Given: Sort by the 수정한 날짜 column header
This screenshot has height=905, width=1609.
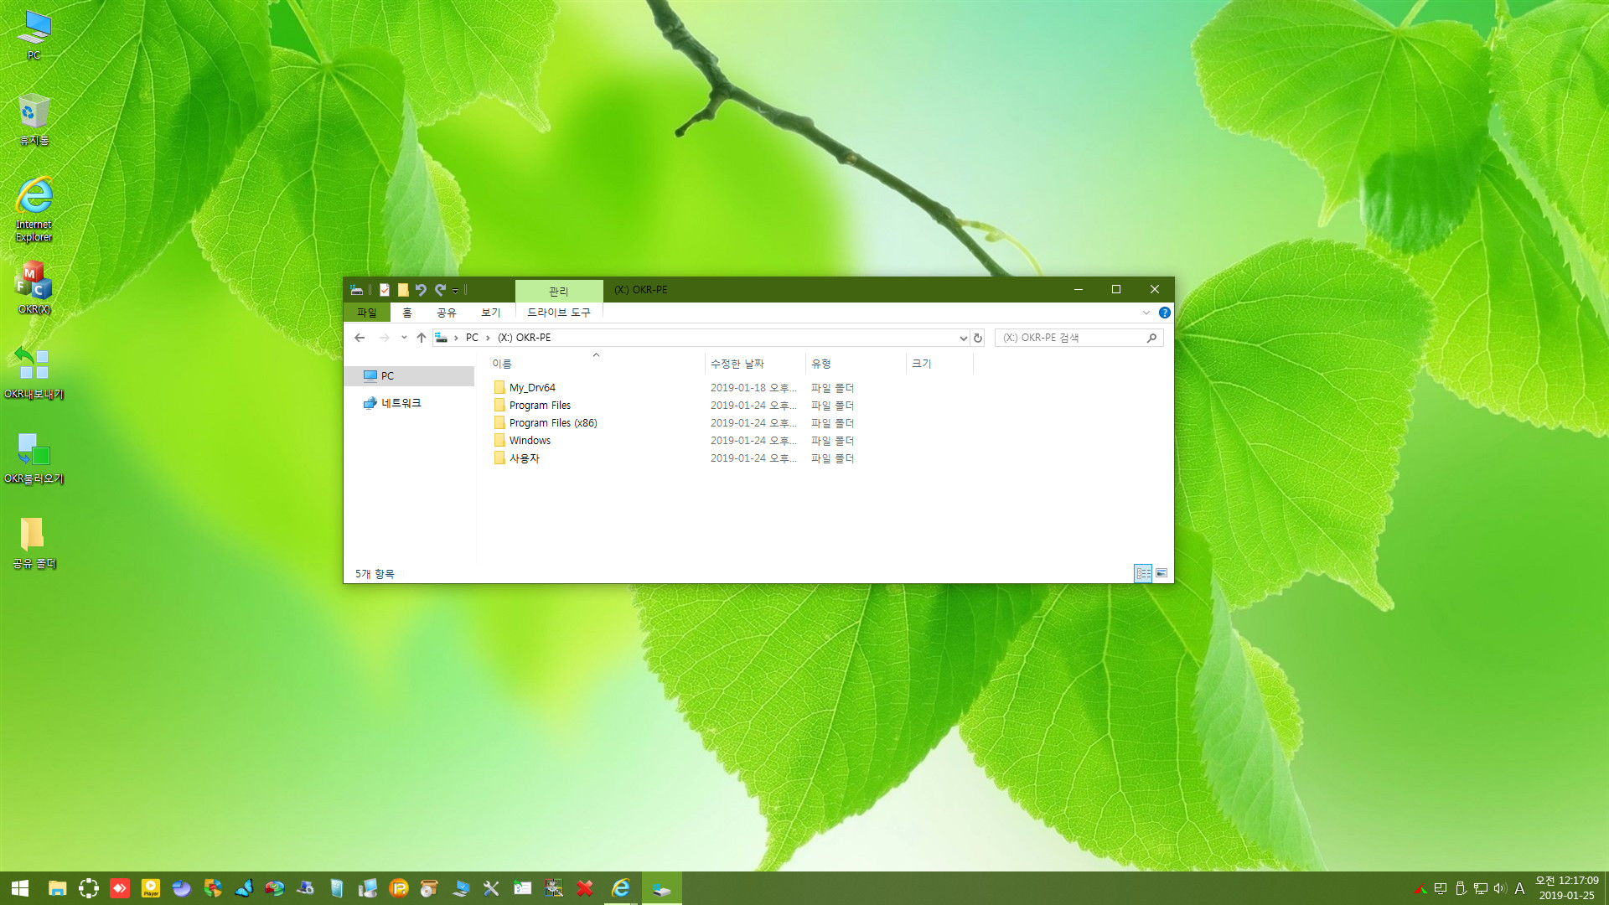Looking at the screenshot, I should pos(755,364).
